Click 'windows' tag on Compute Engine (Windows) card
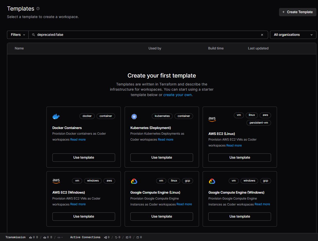Viewport: 318px width, 241px height. (x=249, y=181)
